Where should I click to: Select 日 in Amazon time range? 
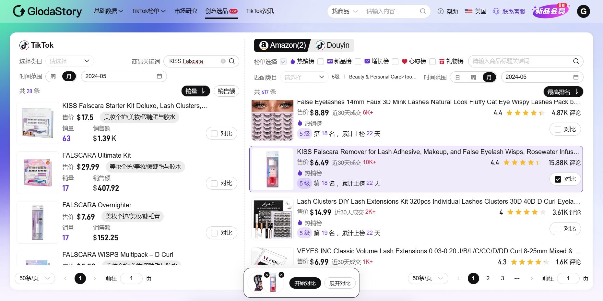[x=457, y=77]
